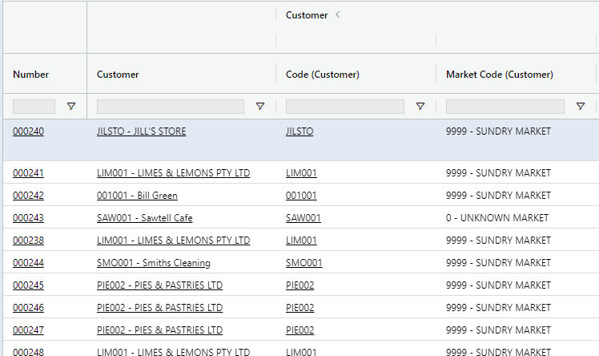Open SMO001 - Smiths Cleaning customer link
The width and height of the screenshot is (599, 356).
tap(153, 263)
